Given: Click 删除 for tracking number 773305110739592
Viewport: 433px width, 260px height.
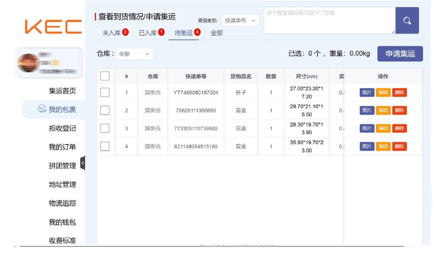Looking at the screenshot, I should (399, 128).
